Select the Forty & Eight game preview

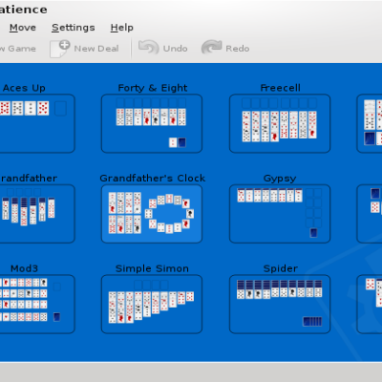click(152, 123)
